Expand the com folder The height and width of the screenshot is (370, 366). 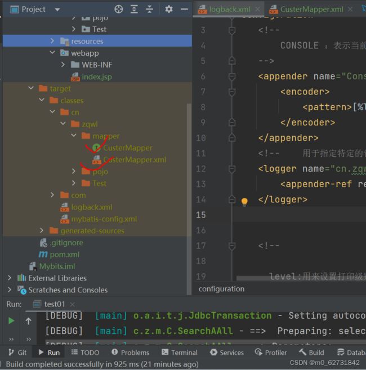point(52,195)
